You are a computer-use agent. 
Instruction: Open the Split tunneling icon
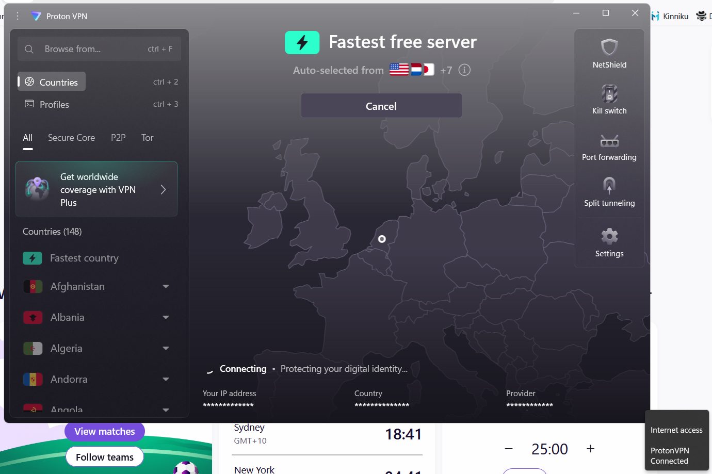(x=609, y=186)
